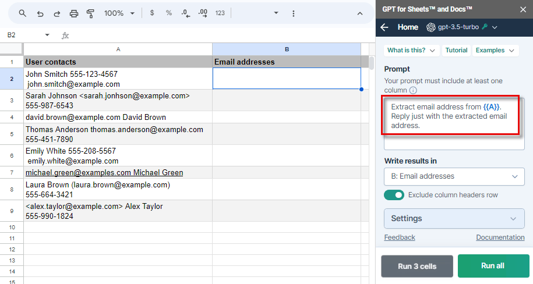
Task: Apply percent format icon
Action: [x=168, y=13]
